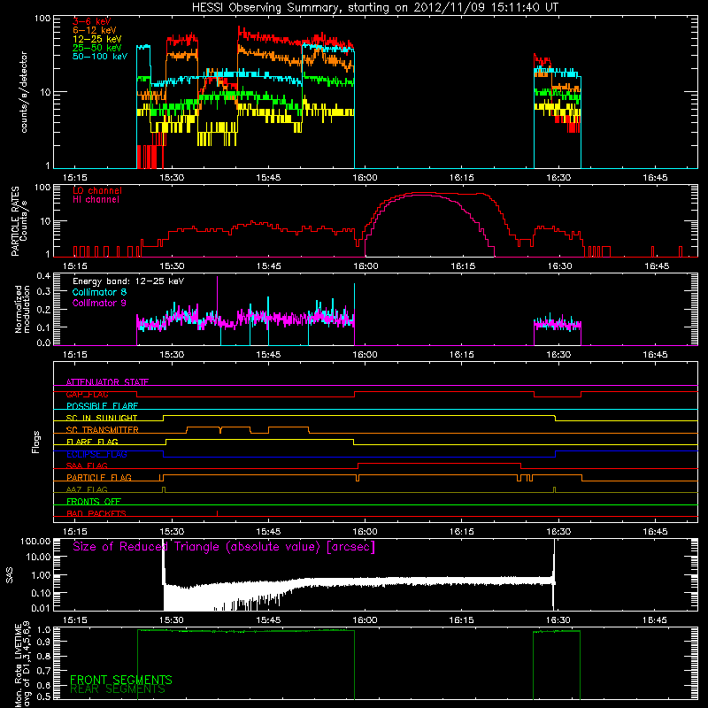
Task: Click the BAD PACKETS flag label
Action: tap(96, 513)
